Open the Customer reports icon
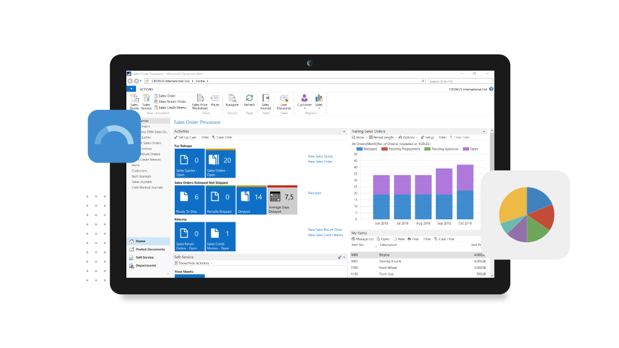 [305, 98]
